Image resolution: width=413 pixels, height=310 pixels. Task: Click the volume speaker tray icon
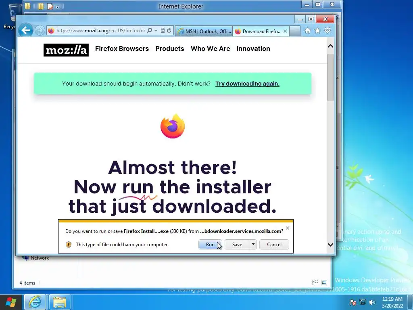(372, 302)
